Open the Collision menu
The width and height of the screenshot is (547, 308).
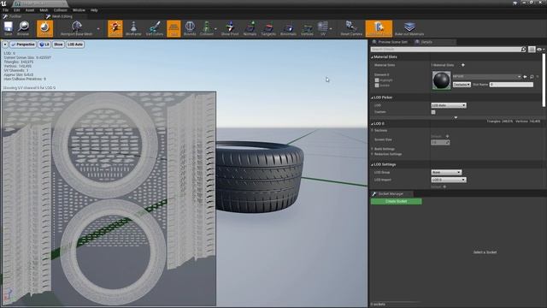coord(60,10)
